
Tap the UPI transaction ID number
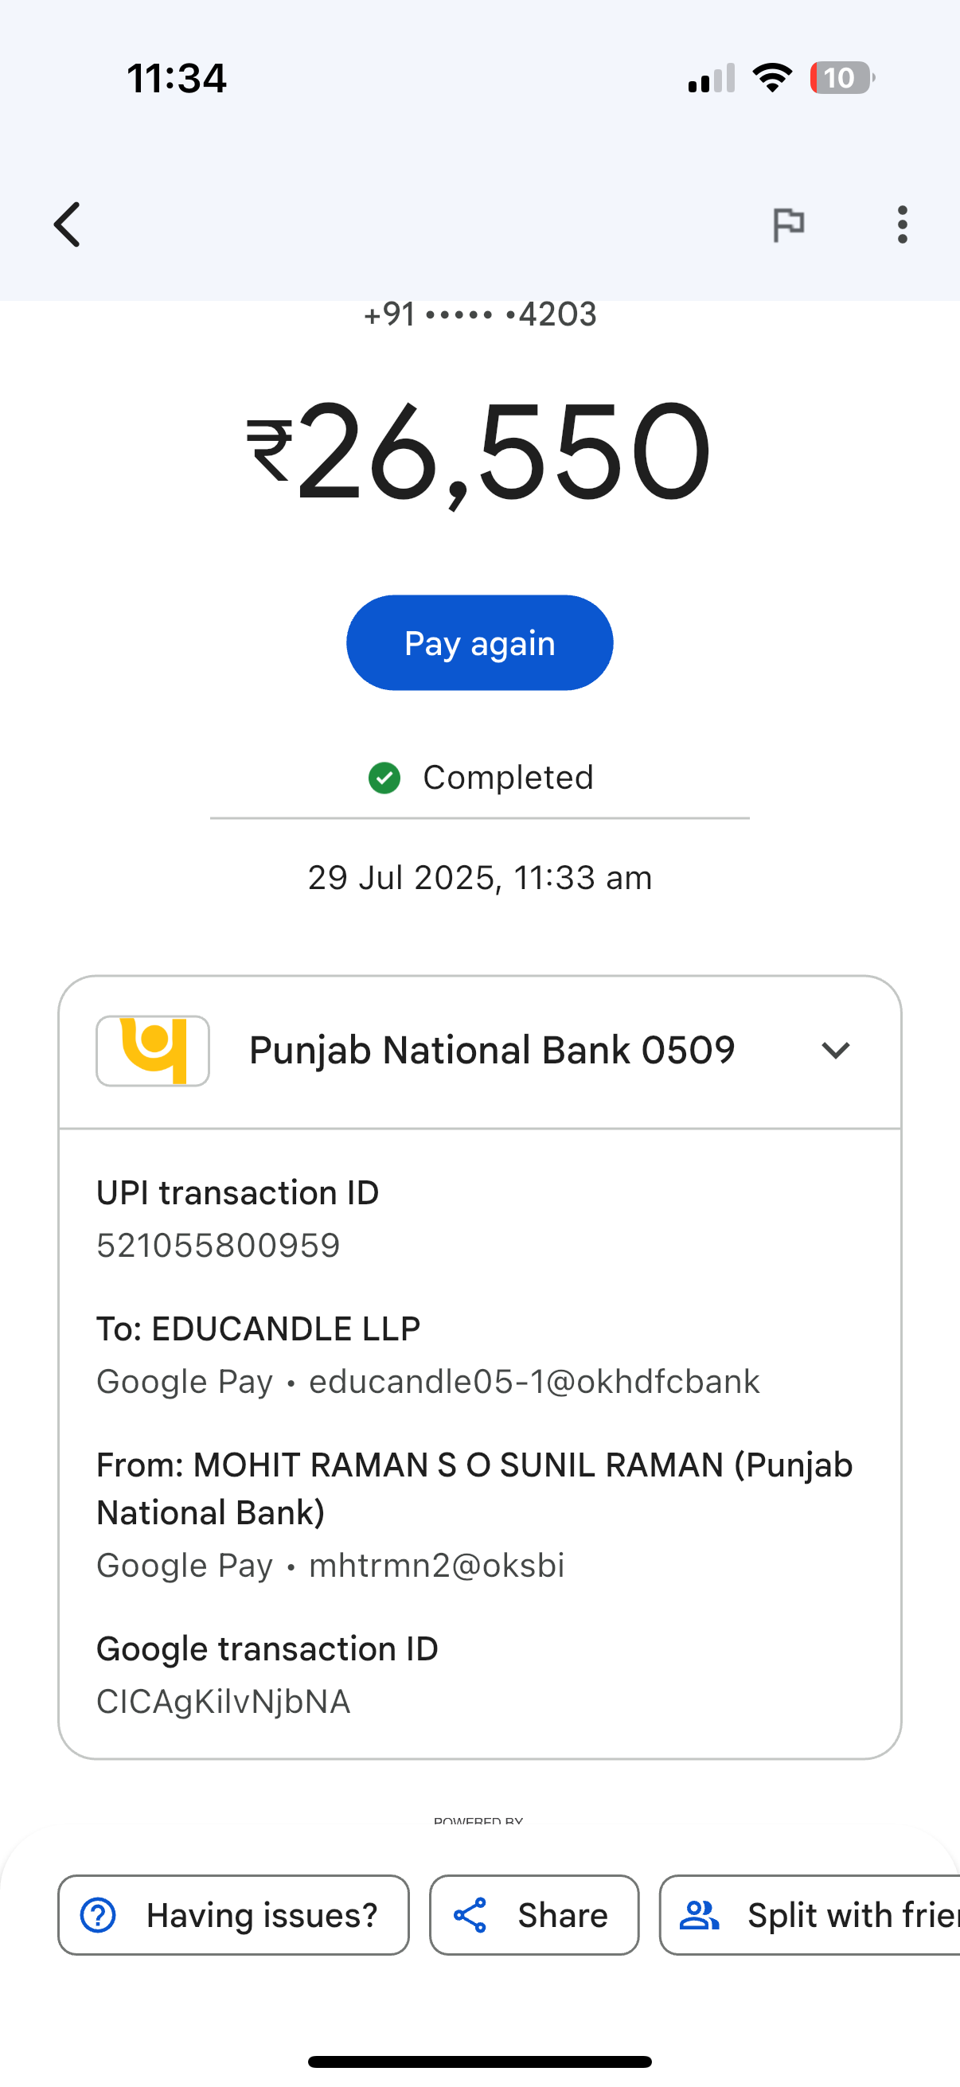[x=218, y=1245]
